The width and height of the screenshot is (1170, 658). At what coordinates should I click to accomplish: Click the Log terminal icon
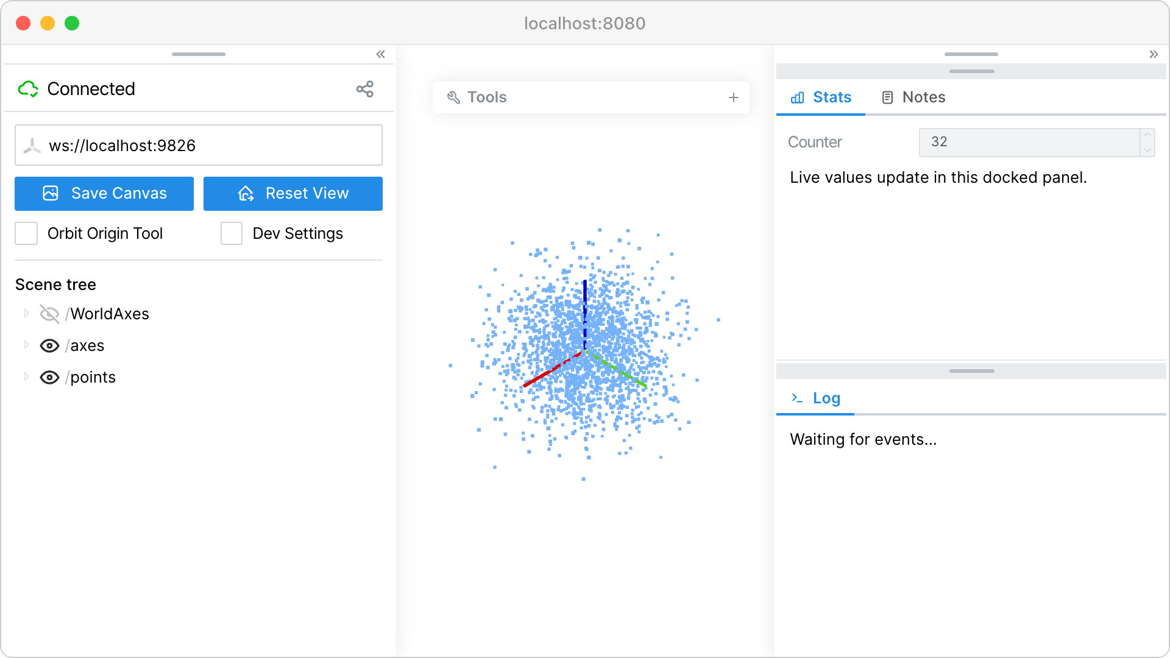point(797,398)
